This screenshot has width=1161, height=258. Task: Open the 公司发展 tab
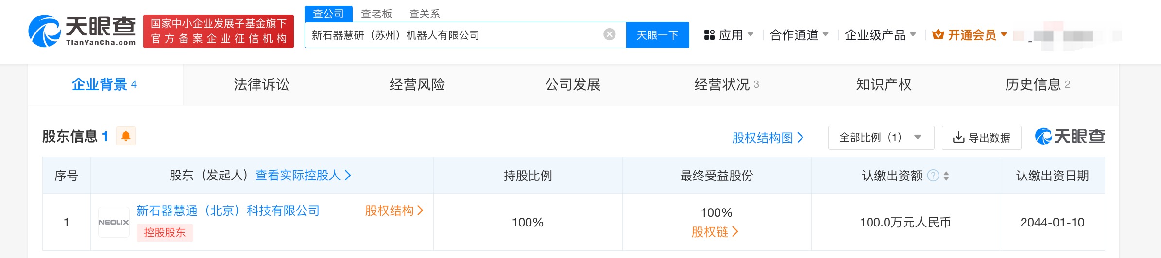click(x=573, y=84)
